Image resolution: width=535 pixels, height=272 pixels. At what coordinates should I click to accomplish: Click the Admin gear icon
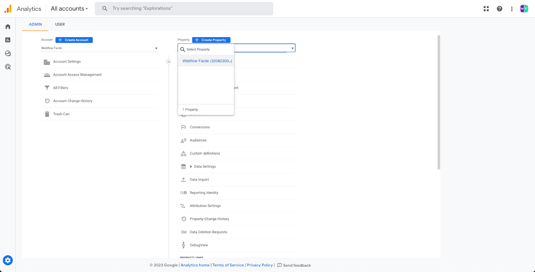pyautogui.click(x=8, y=260)
